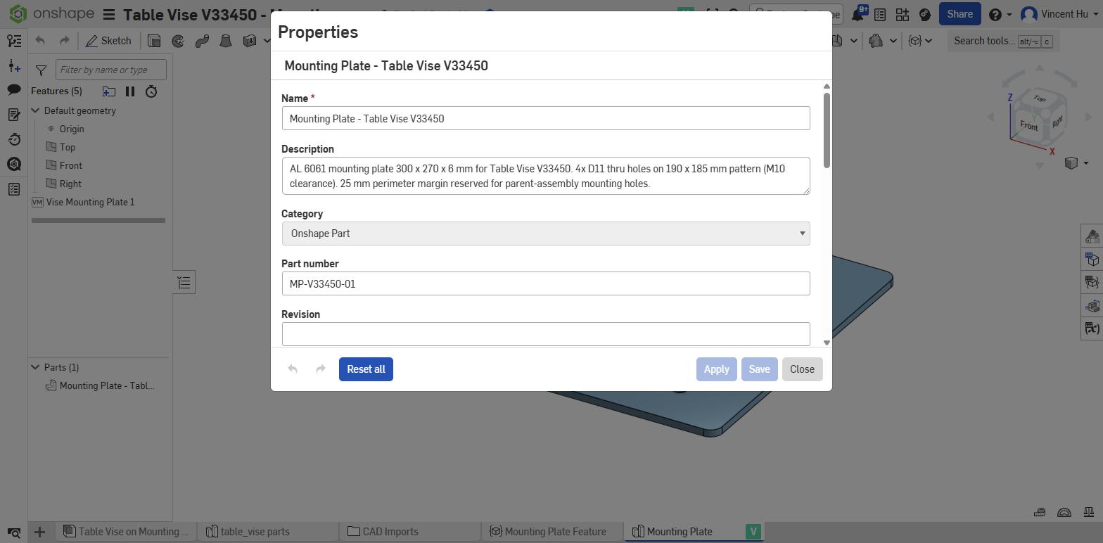This screenshot has height=543, width=1103.
Task: Open the notifications bell
Action: 858,14
